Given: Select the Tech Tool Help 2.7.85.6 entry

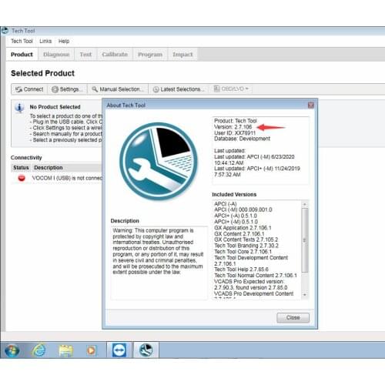Looking at the screenshot, I should point(241,269).
